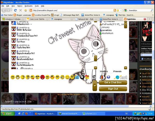
Task: Open a new tab with plus button
Action: [150, 19]
